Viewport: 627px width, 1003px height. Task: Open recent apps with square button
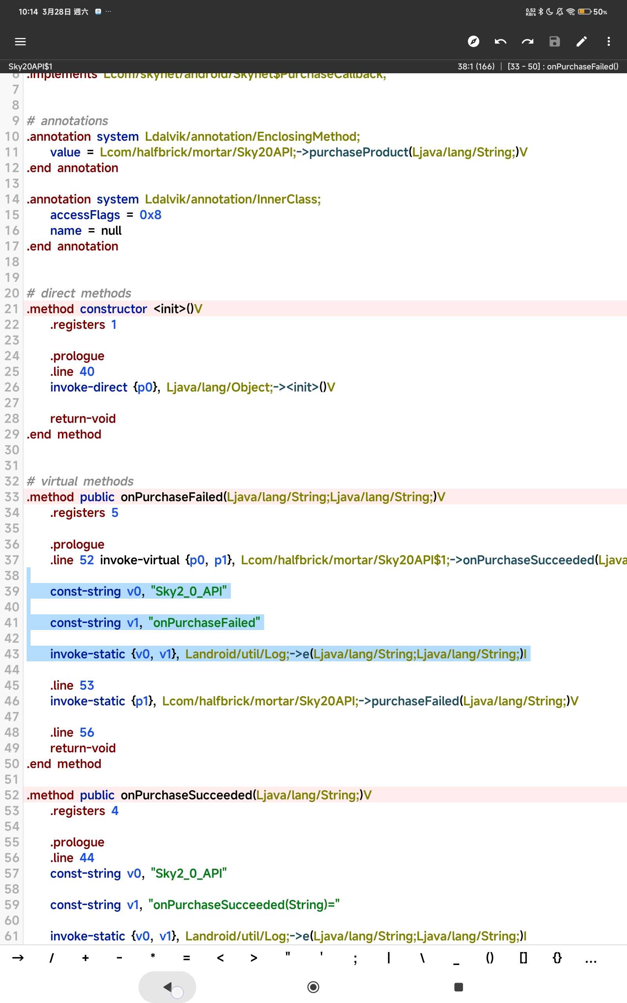click(x=458, y=987)
